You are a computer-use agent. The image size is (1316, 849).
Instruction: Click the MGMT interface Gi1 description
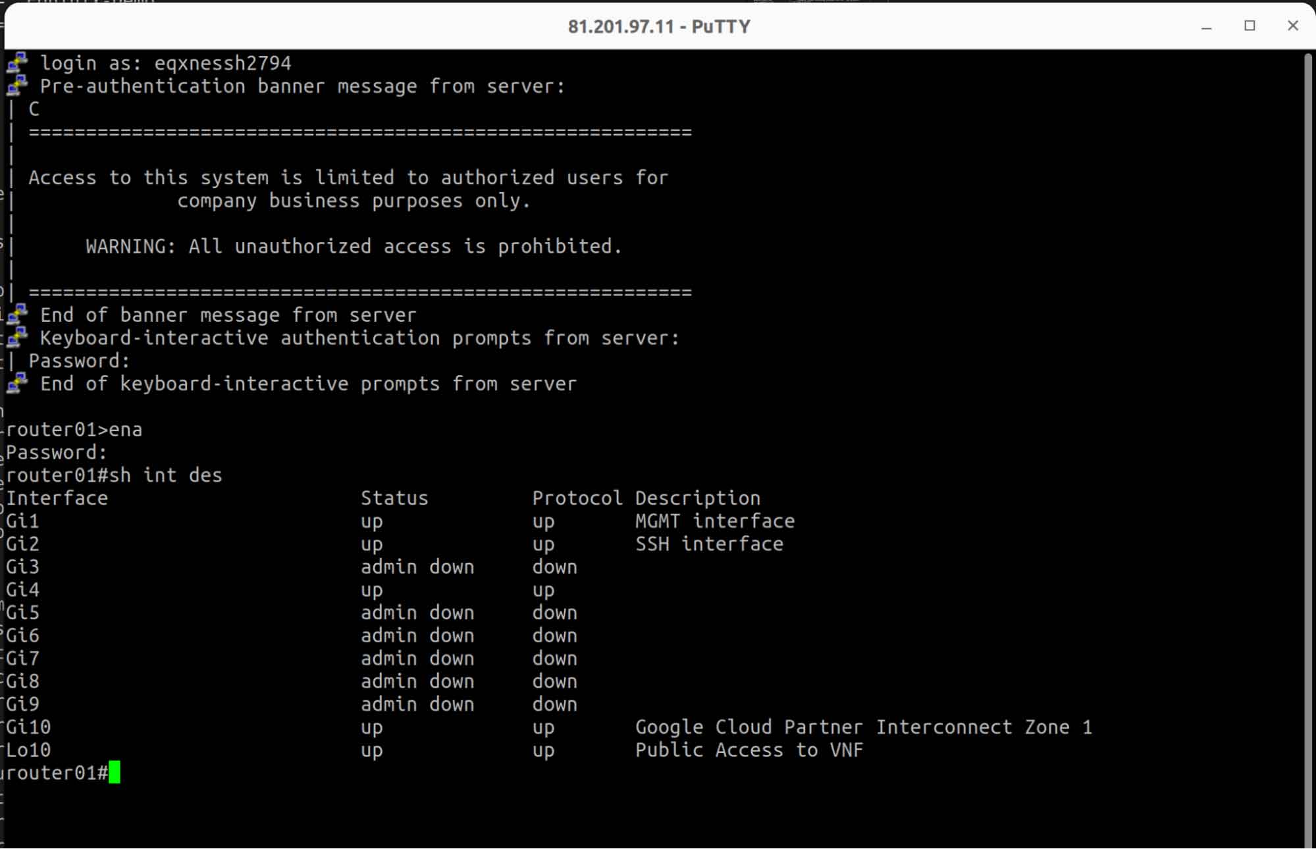pyautogui.click(x=714, y=520)
